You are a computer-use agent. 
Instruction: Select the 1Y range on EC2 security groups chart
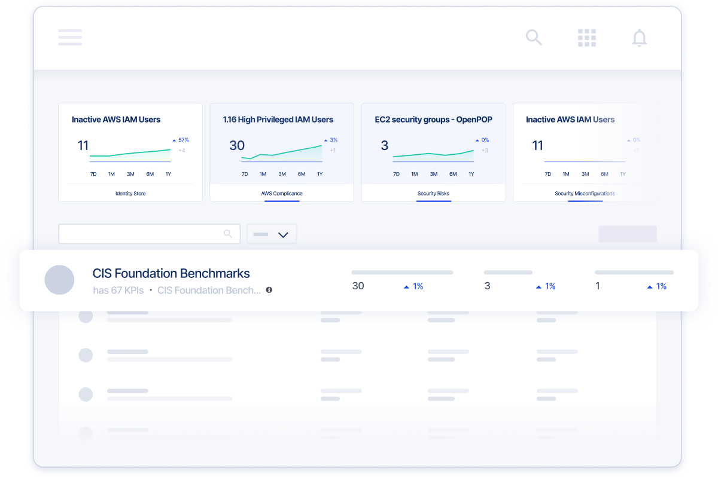coord(471,173)
